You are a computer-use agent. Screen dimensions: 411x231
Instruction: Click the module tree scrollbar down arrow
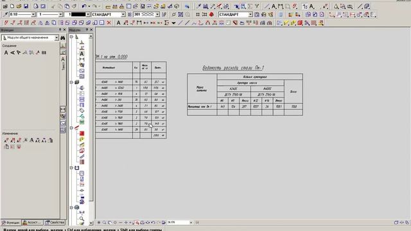[91, 223]
